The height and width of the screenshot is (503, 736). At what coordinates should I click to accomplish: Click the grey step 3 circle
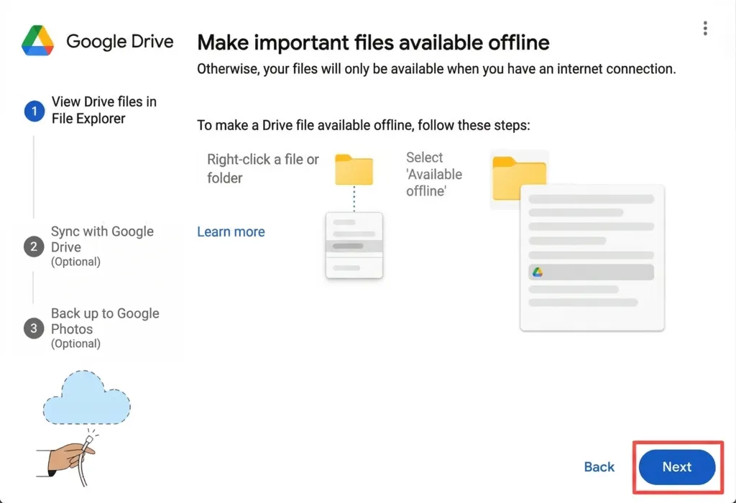tap(33, 329)
